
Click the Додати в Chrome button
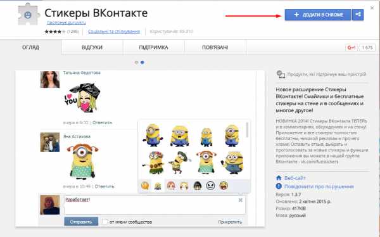(x=318, y=15)
